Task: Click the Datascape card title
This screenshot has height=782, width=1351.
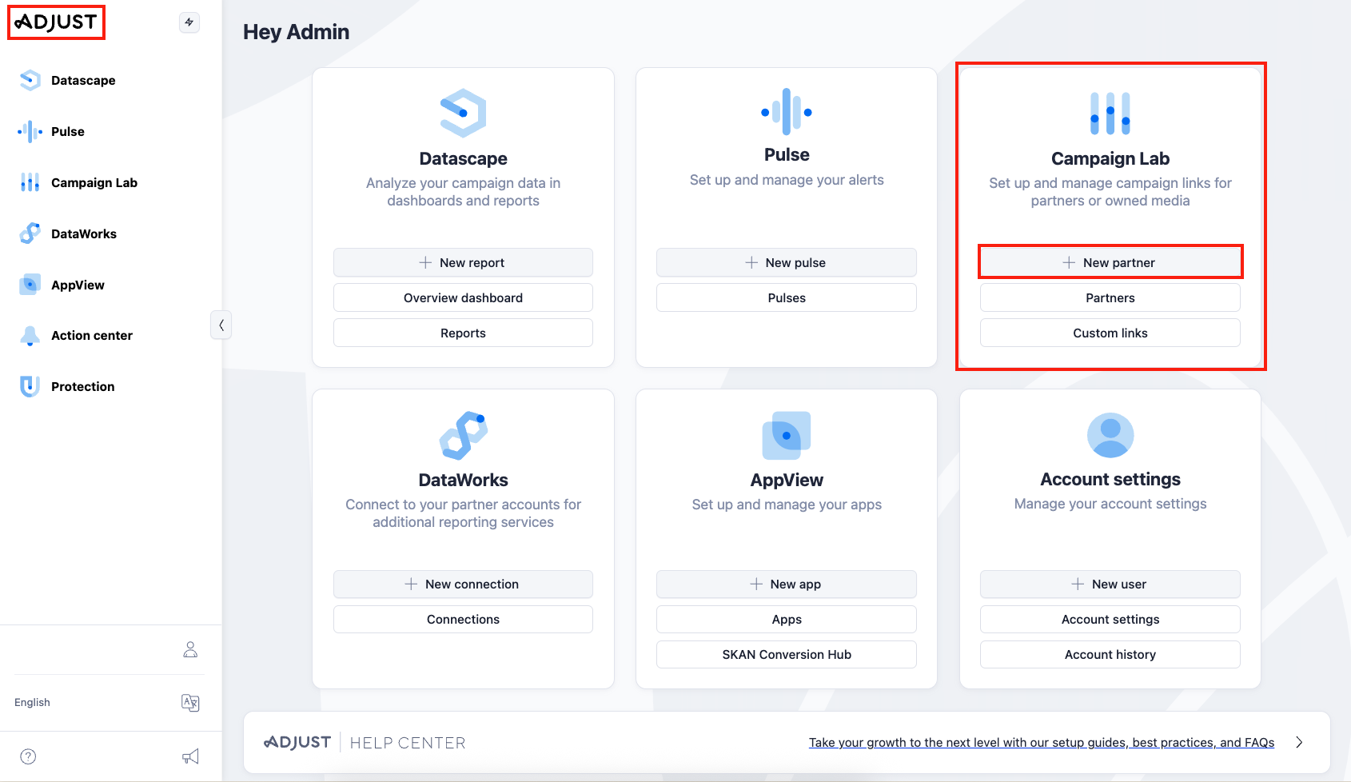Action: pyautogui.click(x=464, y=158)
